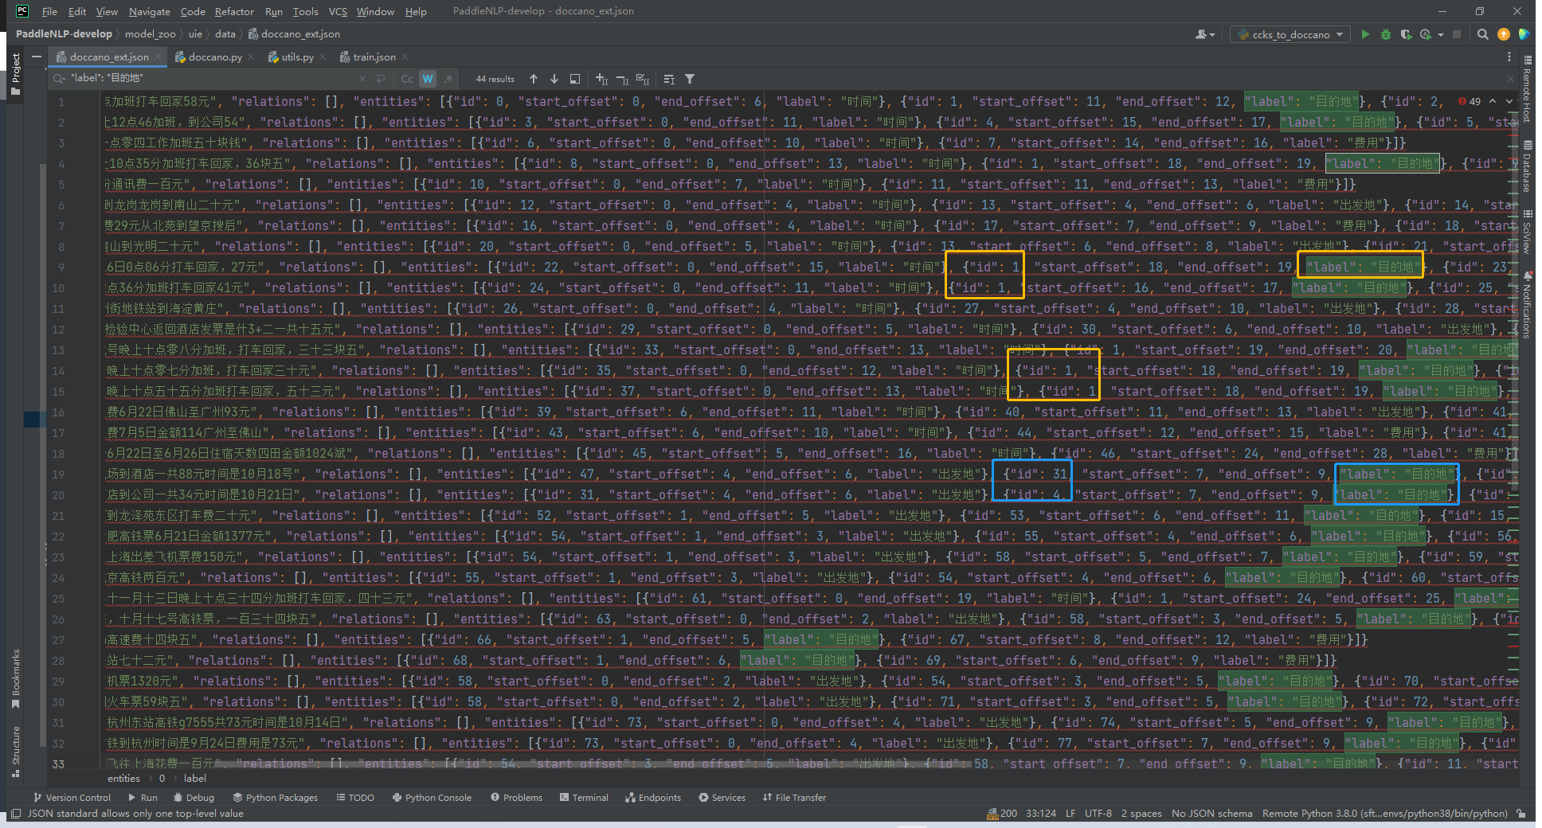Click line 33:124 cursor position indicator
The width and height of the screenshot is (1542, 828).
click(1041, 814)
